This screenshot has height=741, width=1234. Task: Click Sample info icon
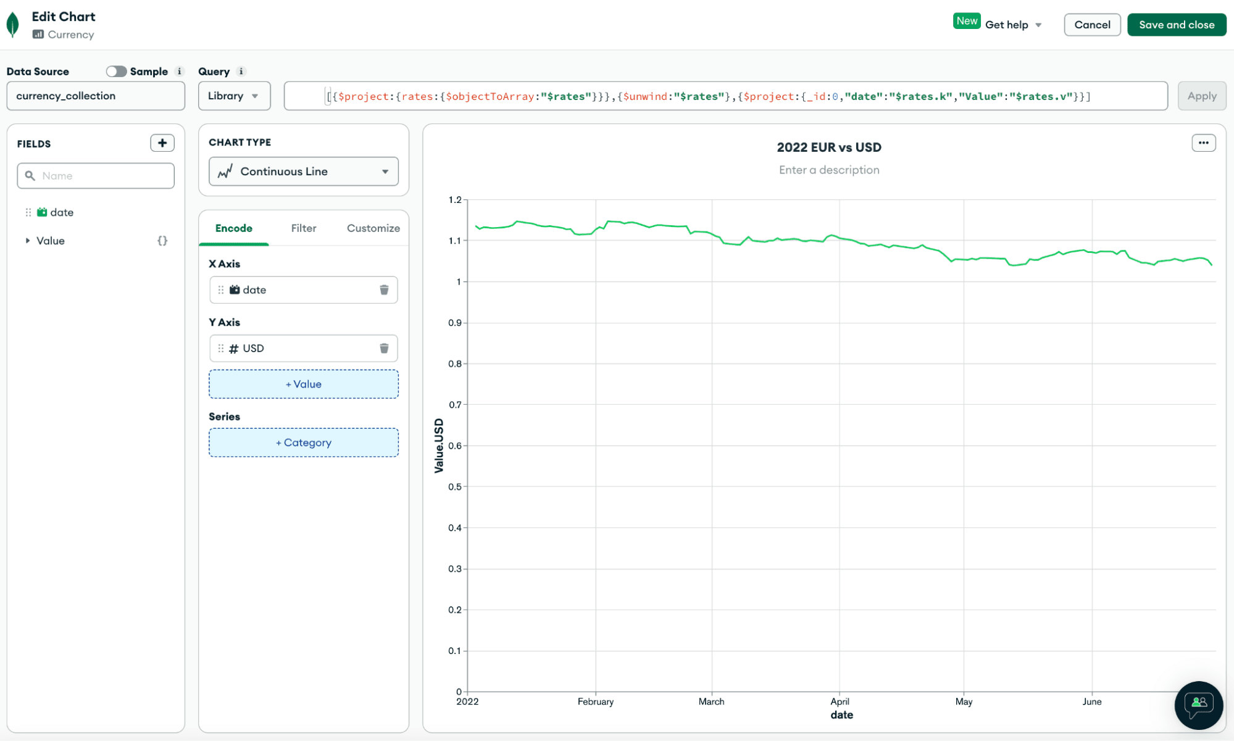click(180, 72)
